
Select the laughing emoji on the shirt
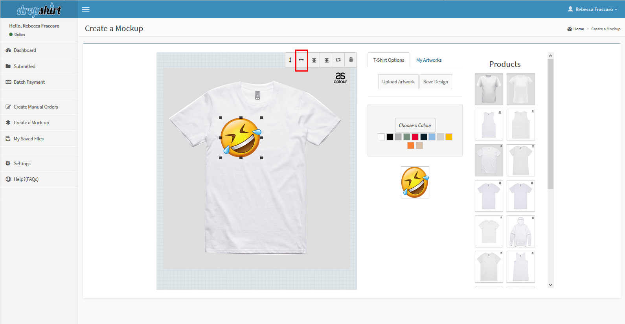click(x=241, y=138)
